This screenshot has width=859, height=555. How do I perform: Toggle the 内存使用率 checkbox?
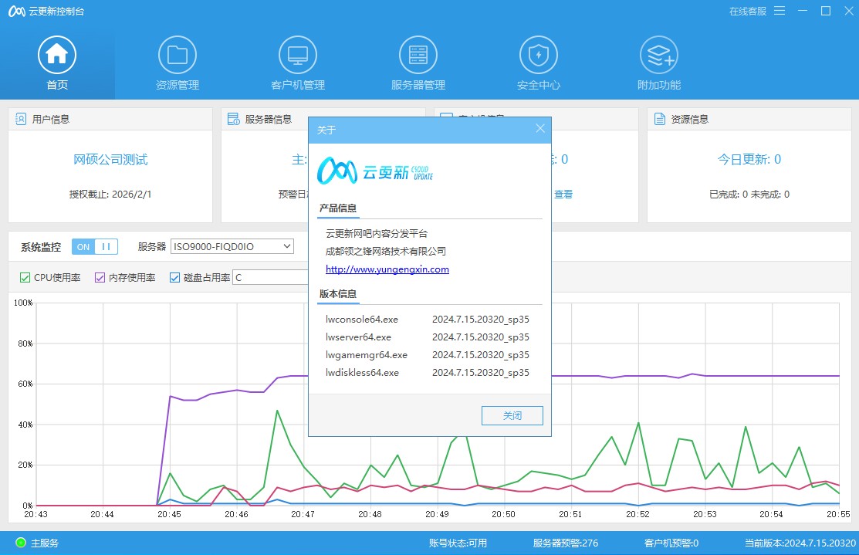click(100, 278)
